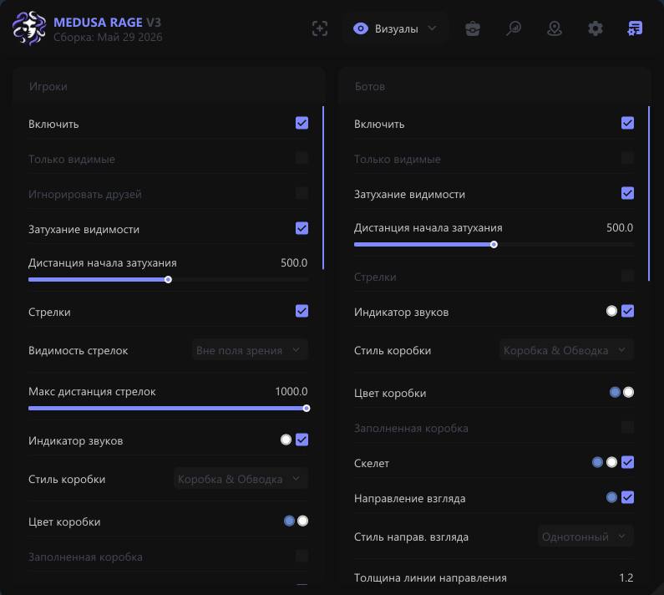Open white Цвет коробки swatch in Ботов
Image resolution: width=664 pixels, height=595 pixels.
[628, 392]
